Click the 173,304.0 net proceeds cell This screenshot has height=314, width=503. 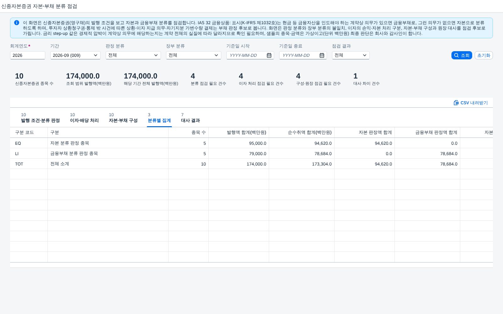point(302,164)
